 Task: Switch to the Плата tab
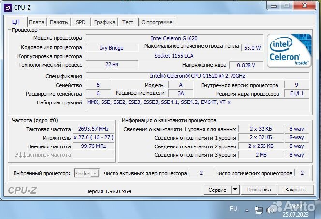click(x=36, y=22)
